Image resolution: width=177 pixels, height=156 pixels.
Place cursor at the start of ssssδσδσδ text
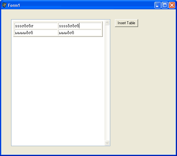coord(59,26)
